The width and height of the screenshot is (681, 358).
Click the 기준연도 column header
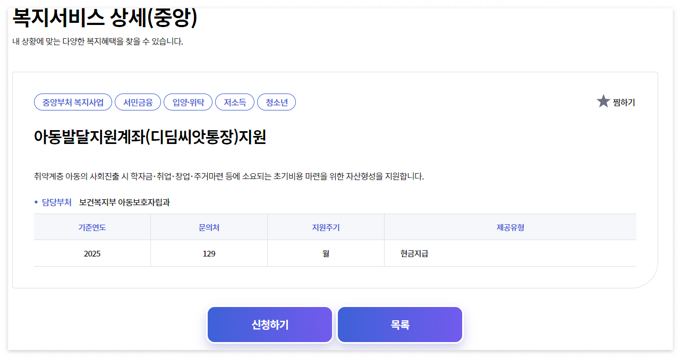click(x=92, y=226)
